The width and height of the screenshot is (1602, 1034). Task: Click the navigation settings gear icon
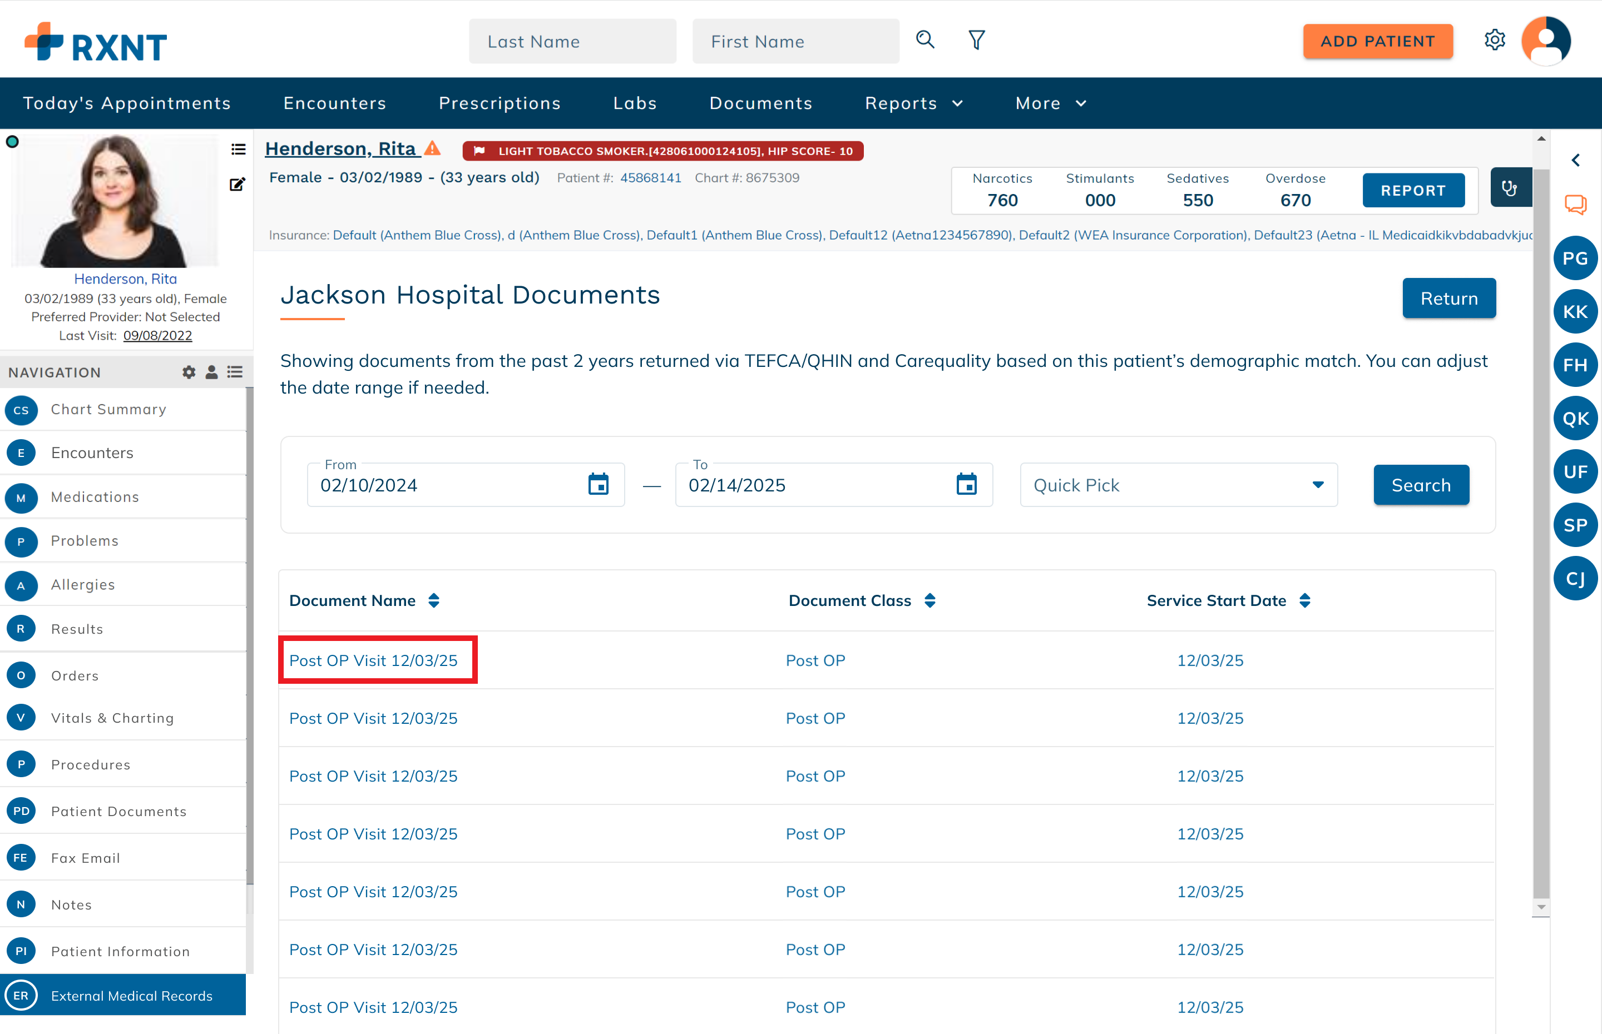pyautogui.click(x=189, y=372)
